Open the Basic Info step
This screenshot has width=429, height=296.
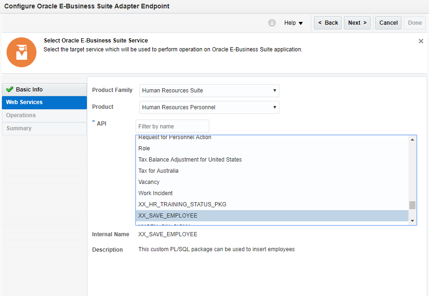(29, 90)
